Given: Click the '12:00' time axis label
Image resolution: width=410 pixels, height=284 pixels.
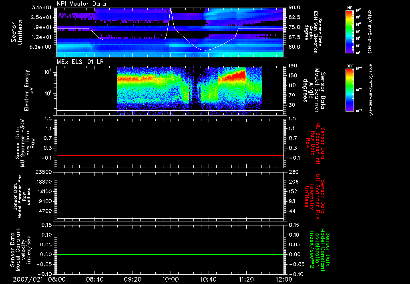Looking at the screenshot, I should (x=284, y=279).
